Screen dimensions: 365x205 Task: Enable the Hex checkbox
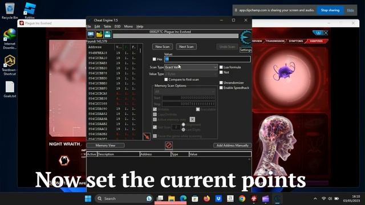154,59
